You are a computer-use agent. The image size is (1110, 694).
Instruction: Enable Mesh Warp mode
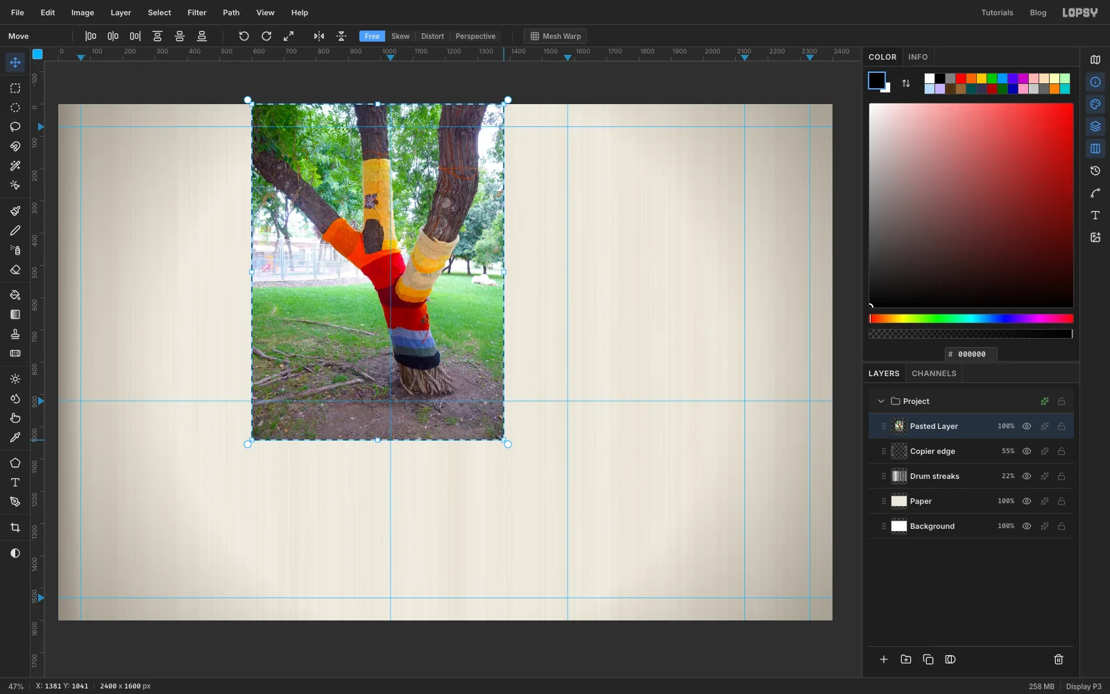click(x=556, y=36)
